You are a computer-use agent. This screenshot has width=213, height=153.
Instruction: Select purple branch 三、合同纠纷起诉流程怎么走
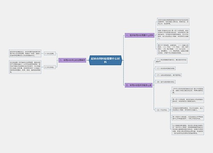pos(138,85)
